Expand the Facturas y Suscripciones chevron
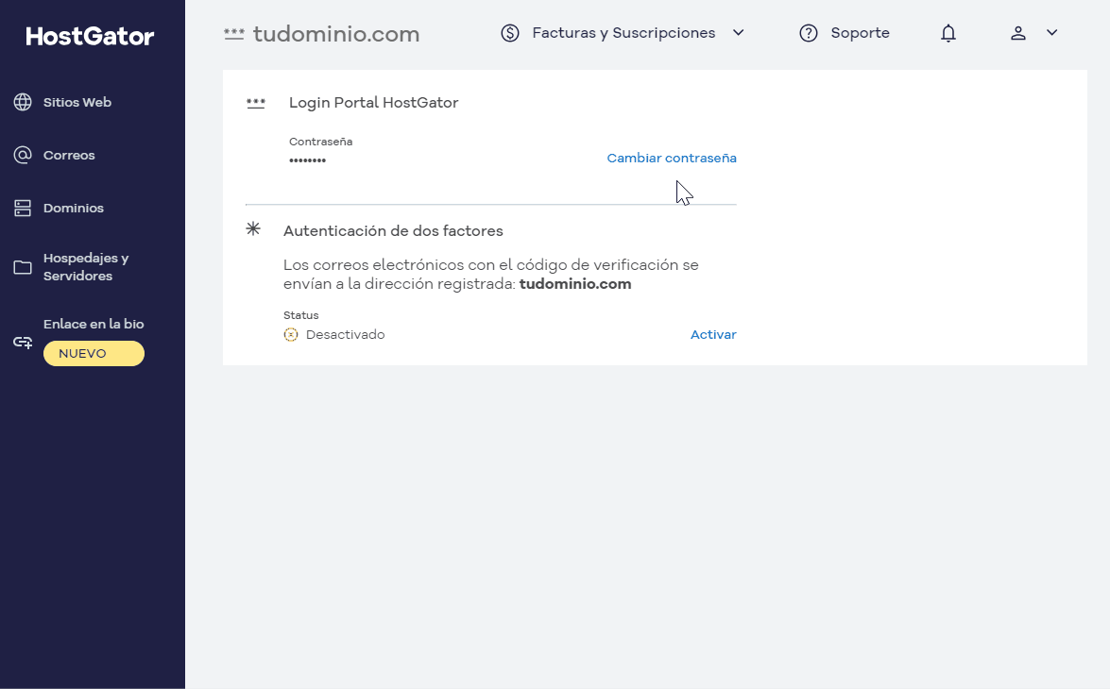1110x689 pixels. [739, 32]
